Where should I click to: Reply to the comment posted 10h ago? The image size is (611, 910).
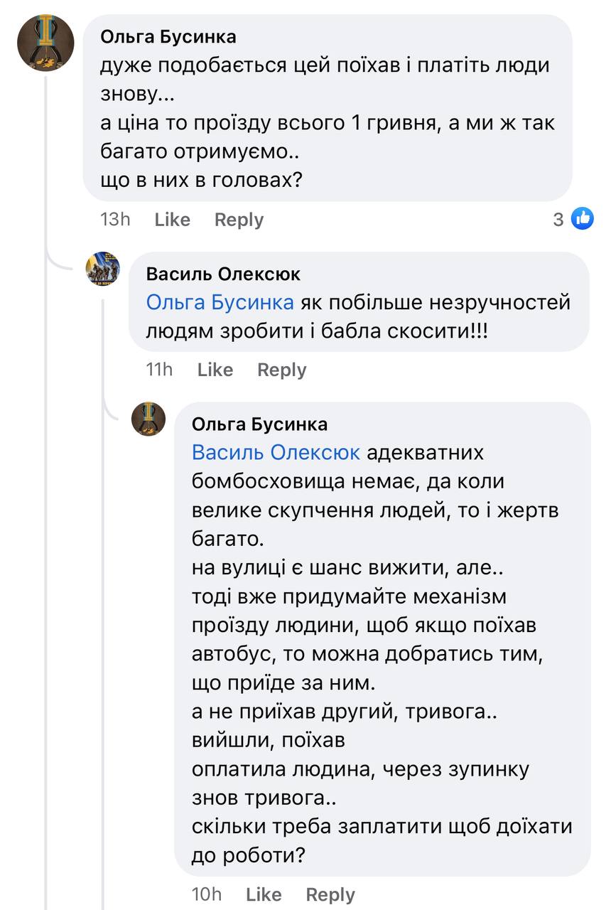(330, 894)
